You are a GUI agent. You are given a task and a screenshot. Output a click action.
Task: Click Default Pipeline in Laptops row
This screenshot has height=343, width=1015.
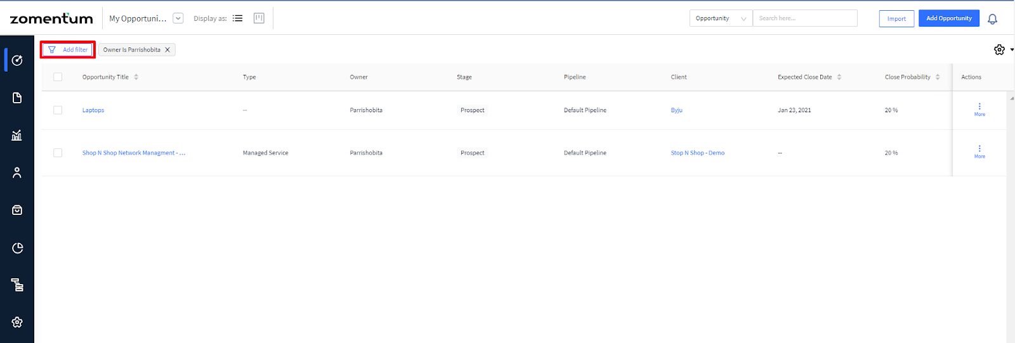tap(585, 110)
